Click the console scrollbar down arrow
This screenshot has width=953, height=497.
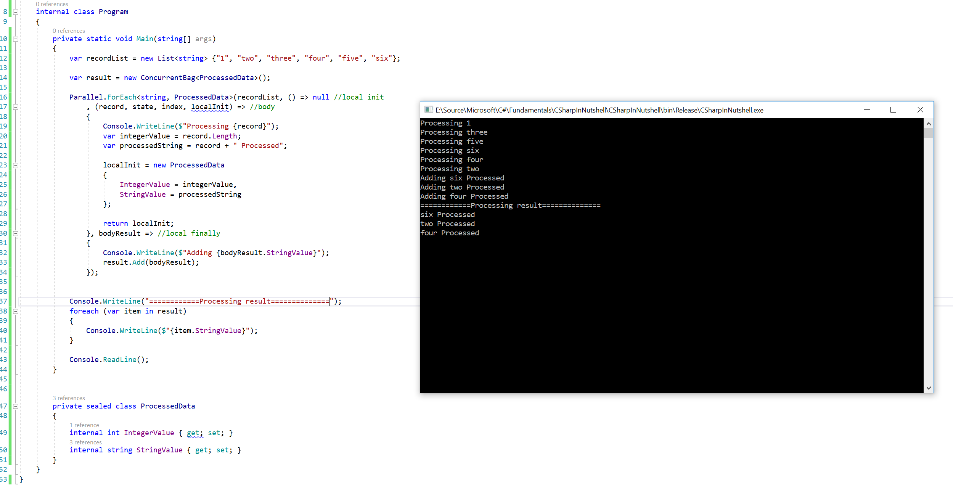click(x=929, y=388)
